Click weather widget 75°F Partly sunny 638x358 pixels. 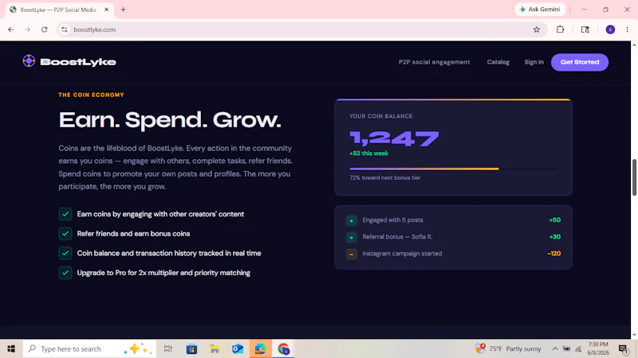click(x=508, y=348)
